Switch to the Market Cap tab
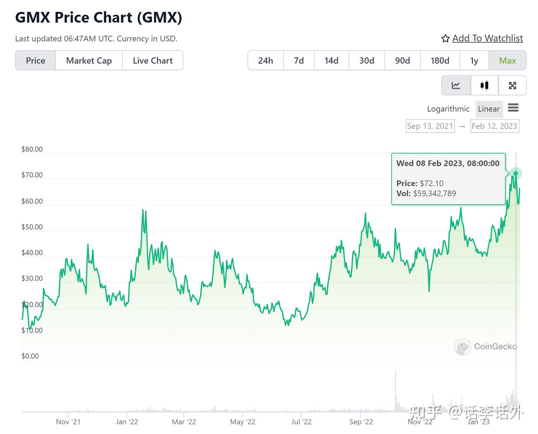The image size is (538, 434). [x=89, y=60]
